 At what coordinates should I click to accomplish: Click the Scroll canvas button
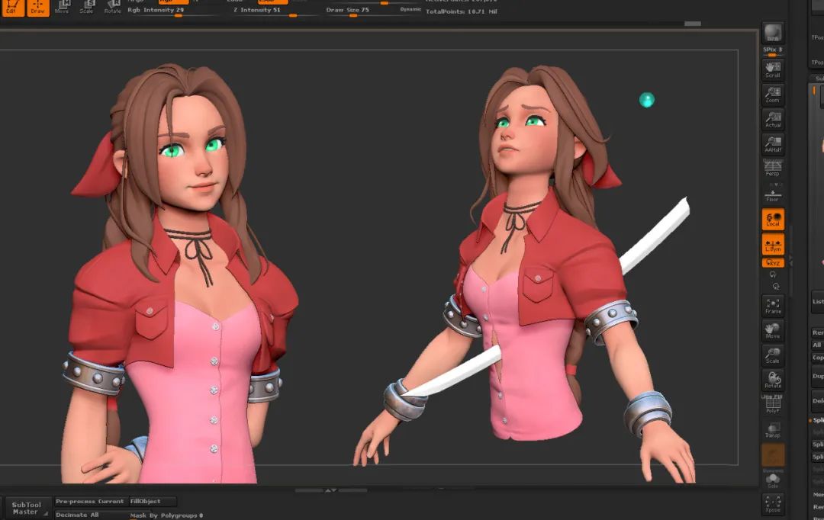coord(772,70)
